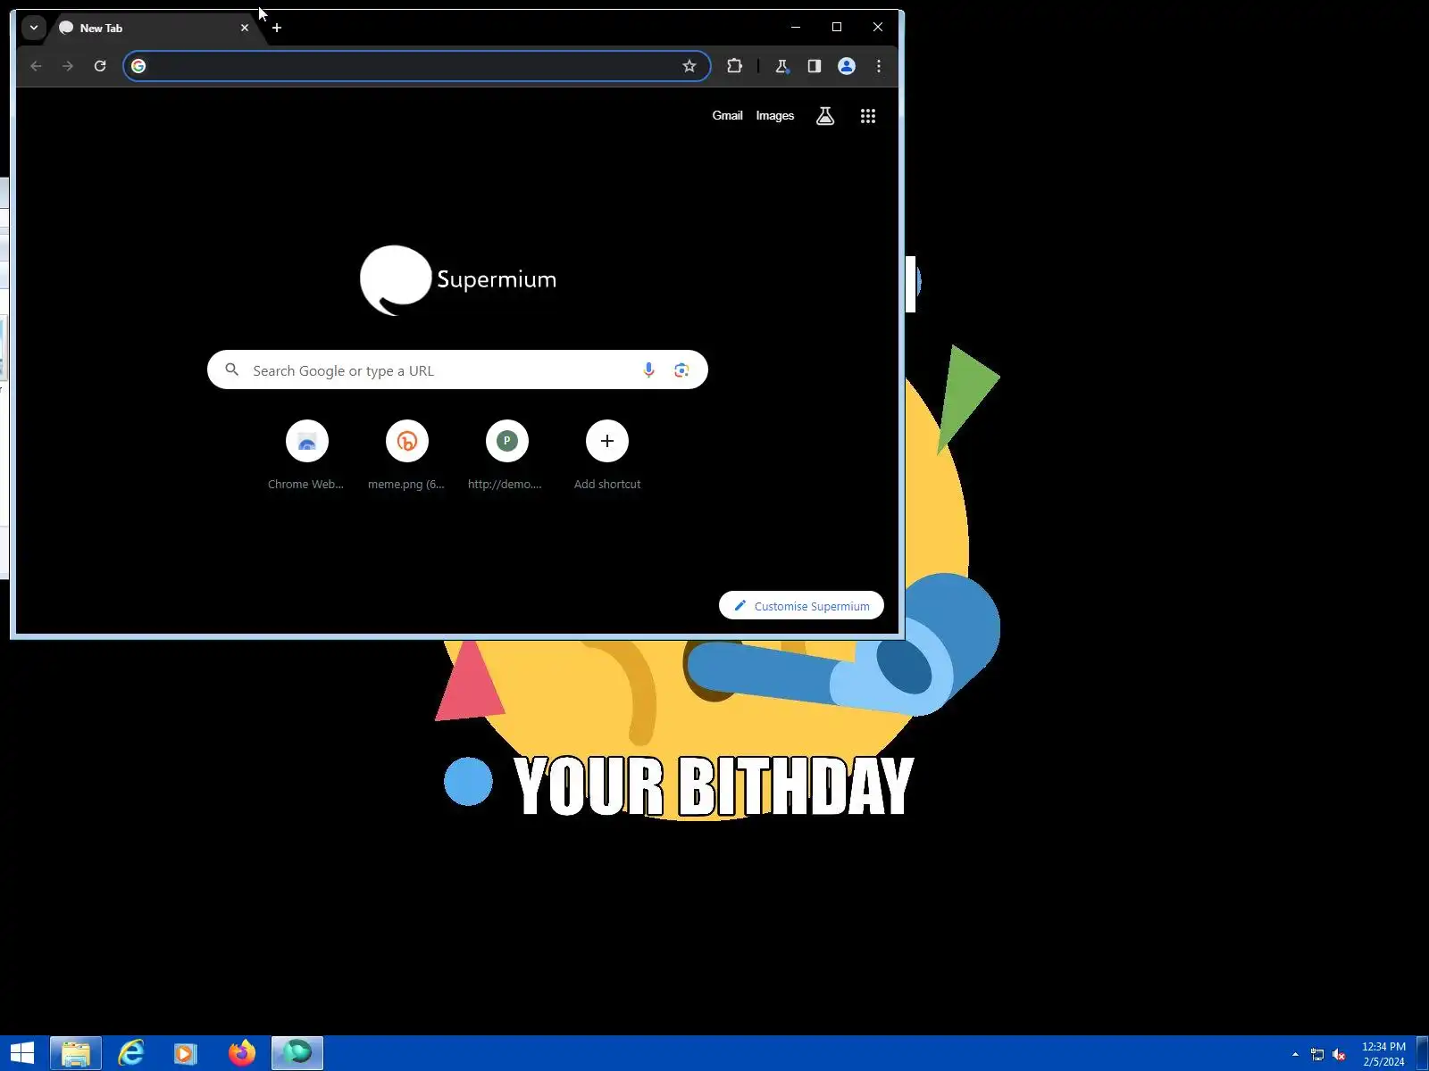
Task: Click the Google icon in address bar
Action: (x=138, y=66)
